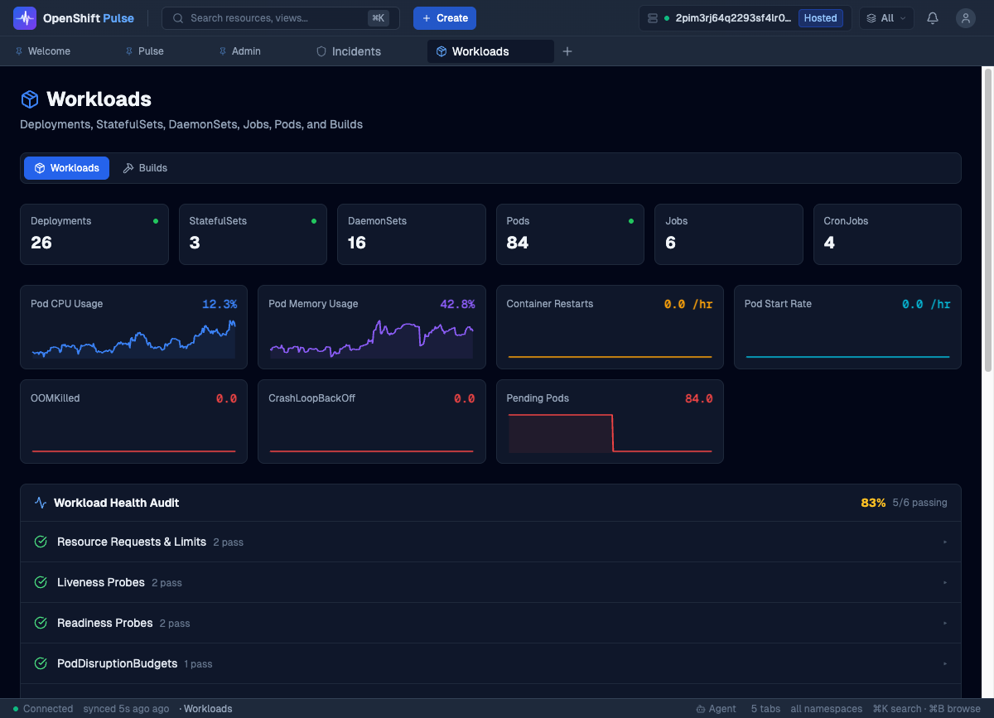Open the Pods summary card
This screenshot has width=994, height=718.
click(x=570, y=234)
